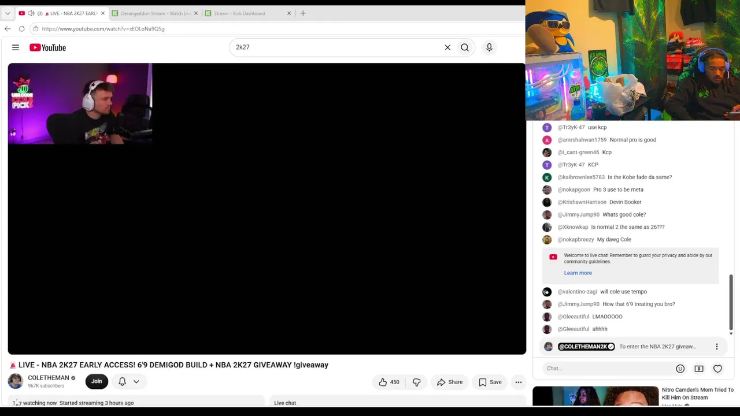
Task: Toggle the notification bell for COLETHEMAN
Action: coord(122,381)
